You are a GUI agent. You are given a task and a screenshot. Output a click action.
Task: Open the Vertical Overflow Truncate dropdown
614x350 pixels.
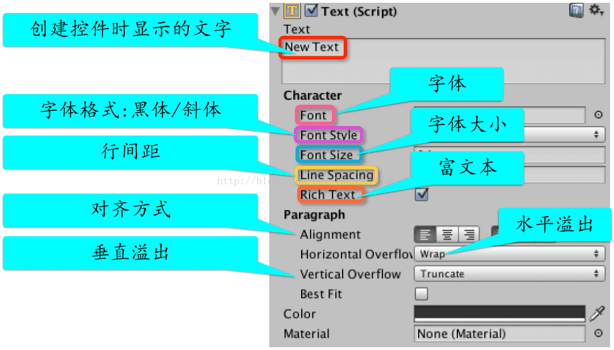509,274
